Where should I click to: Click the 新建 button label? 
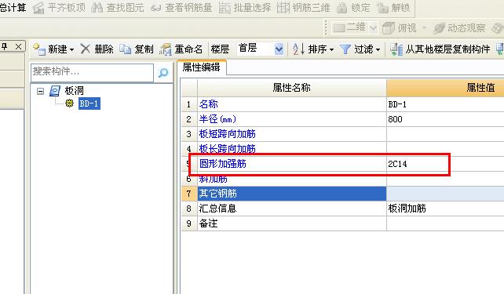point(57,49)
